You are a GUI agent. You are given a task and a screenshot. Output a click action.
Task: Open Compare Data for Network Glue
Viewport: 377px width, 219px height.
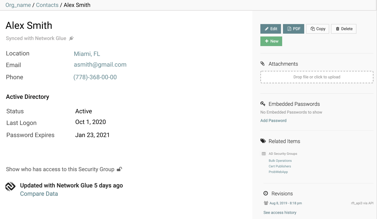coord(39,193)
